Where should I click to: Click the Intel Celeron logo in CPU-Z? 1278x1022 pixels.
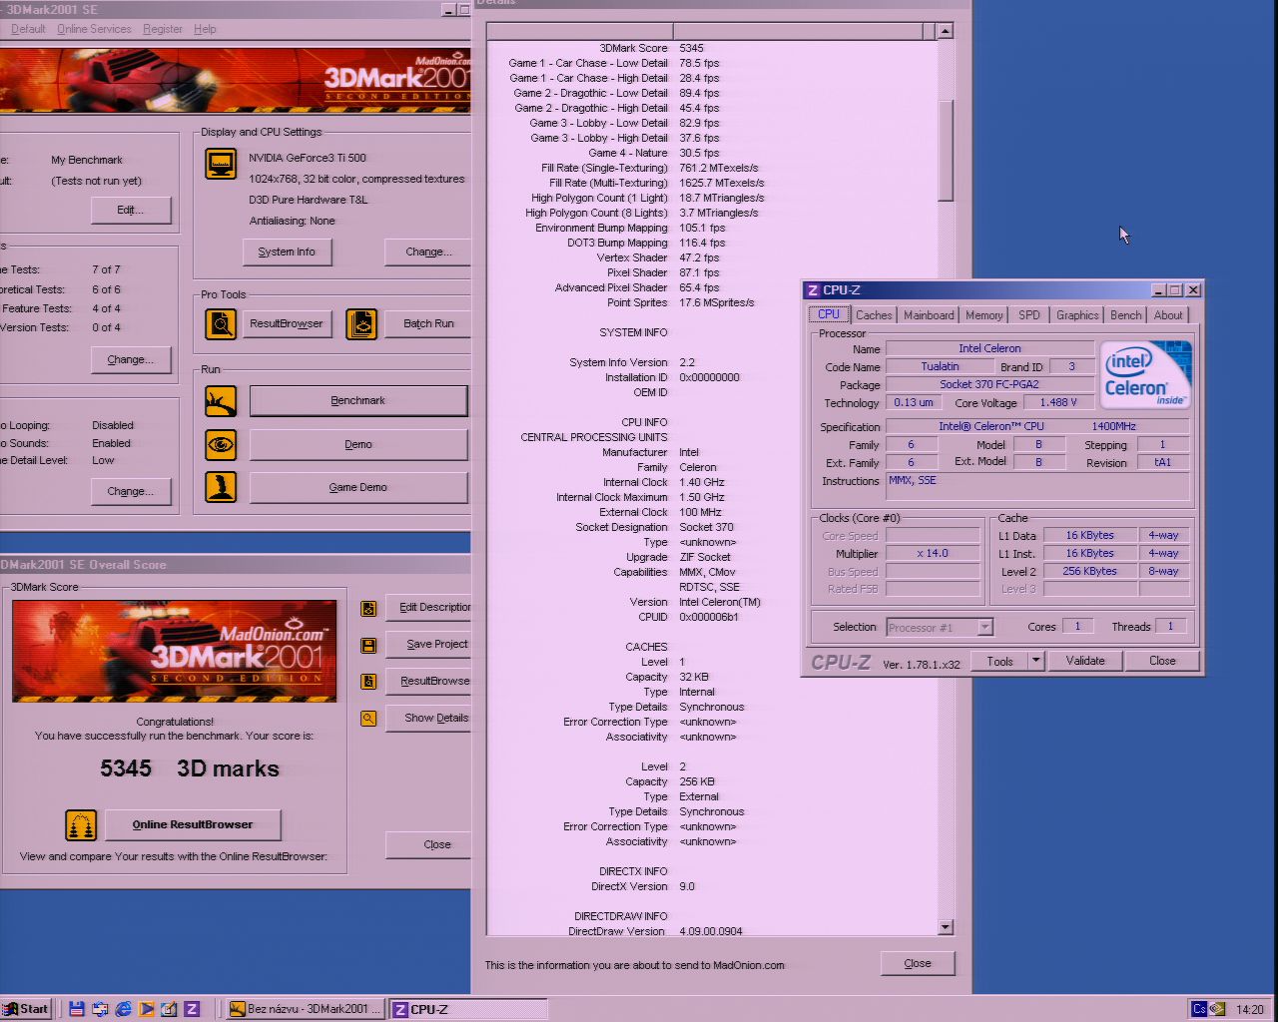pos(1145,375)
